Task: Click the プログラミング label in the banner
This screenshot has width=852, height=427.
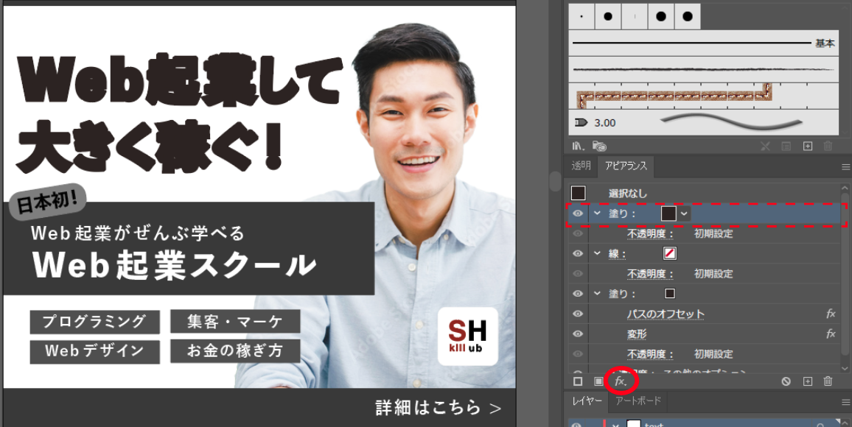Action: (94, 322)
